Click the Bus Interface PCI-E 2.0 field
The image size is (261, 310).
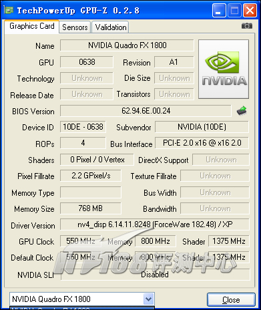tap(202, 143)
